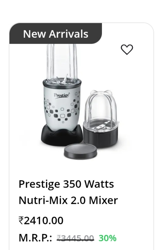This screenshot has height=250, width=159.
Task: Click the Nutri-Mix 2.0 Mixer text line
Action: click(x=68, y=200)
